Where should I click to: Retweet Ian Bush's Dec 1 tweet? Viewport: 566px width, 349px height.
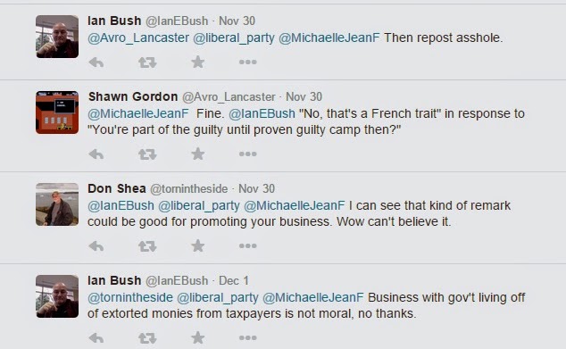coord(147,338)
